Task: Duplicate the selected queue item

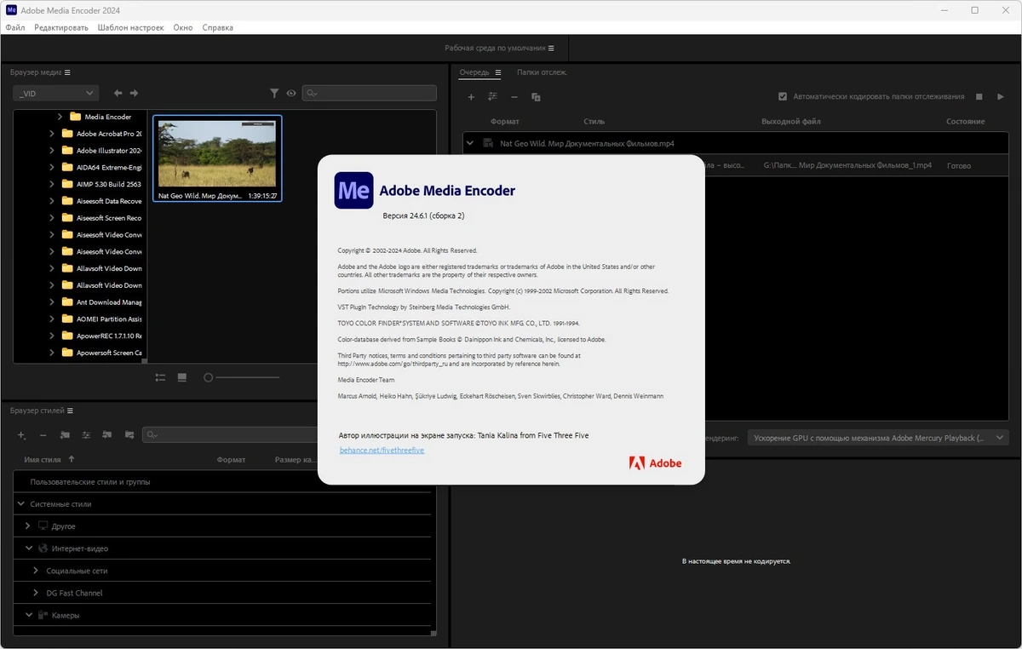Action: 536,97
